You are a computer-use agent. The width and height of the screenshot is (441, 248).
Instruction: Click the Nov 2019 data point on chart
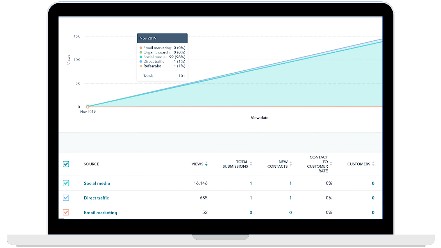click(88, 107)
